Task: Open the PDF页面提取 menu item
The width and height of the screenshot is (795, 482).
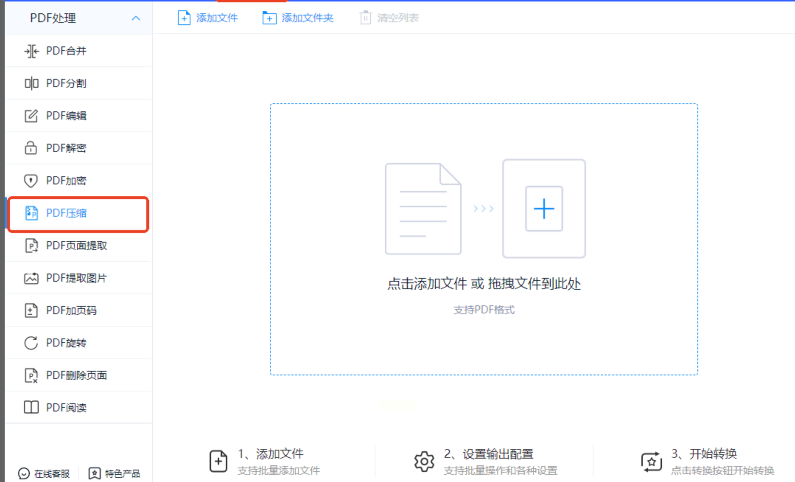Action: coord(76,245)
